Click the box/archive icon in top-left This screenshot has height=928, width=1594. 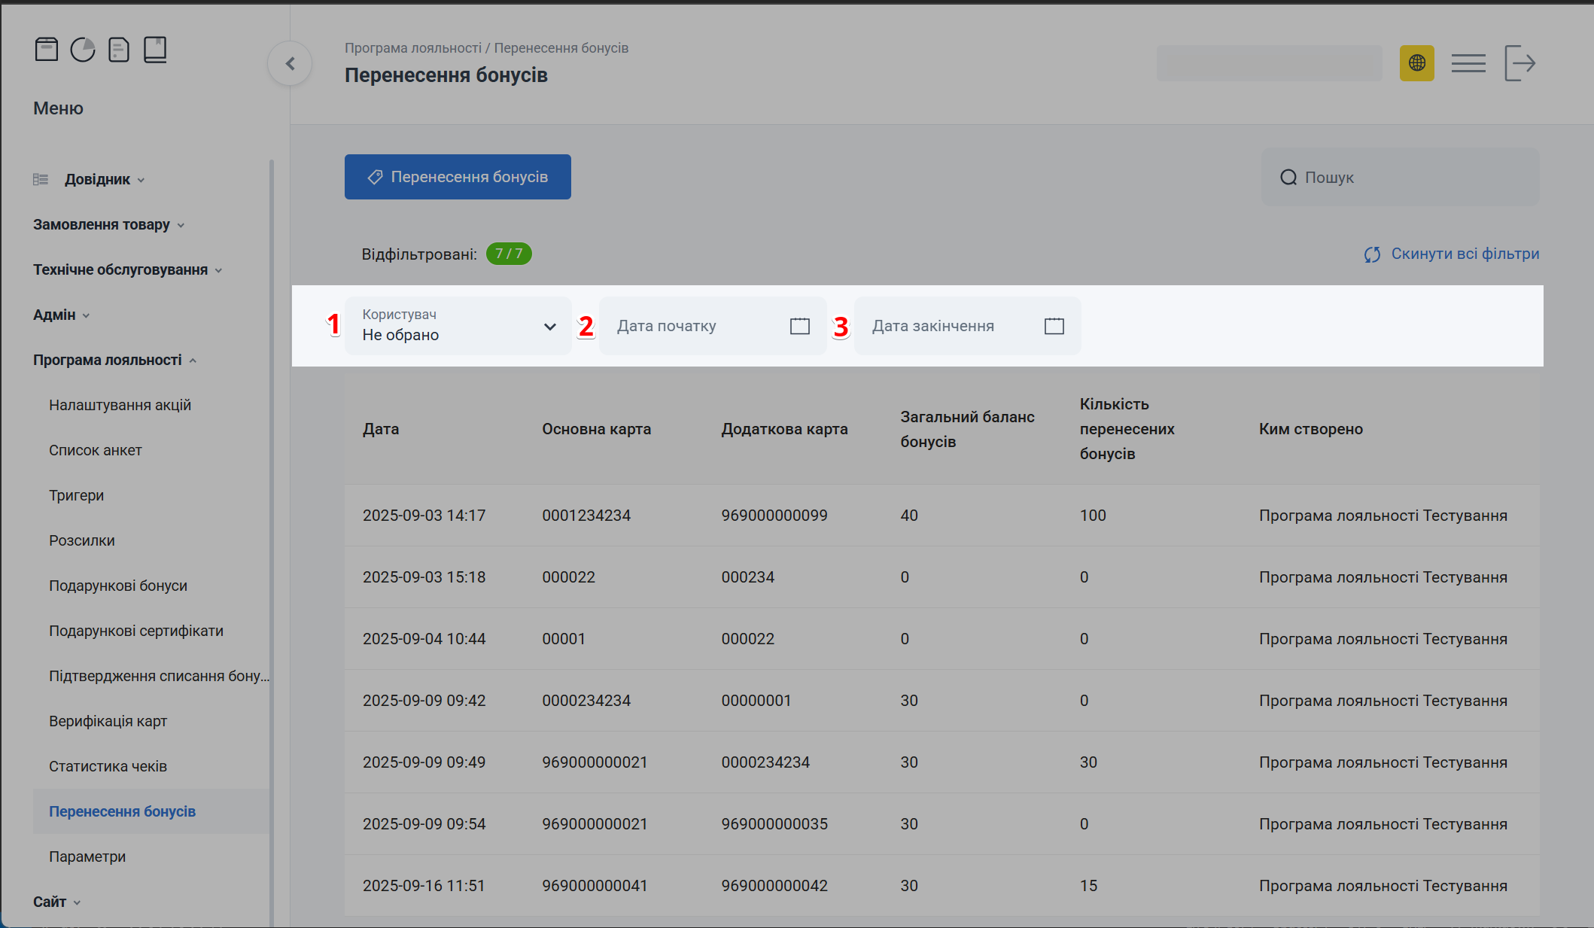pos(47,50)
